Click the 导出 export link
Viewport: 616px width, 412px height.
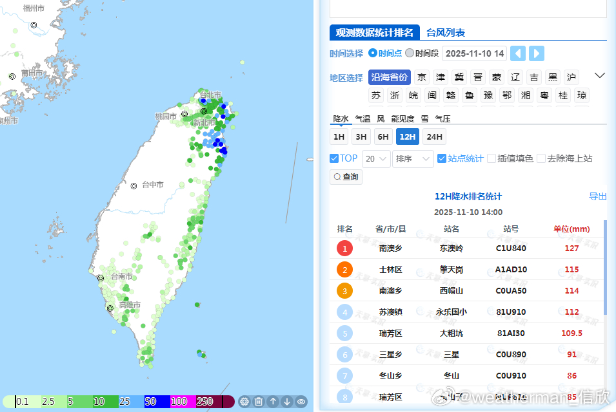point(597,196)
